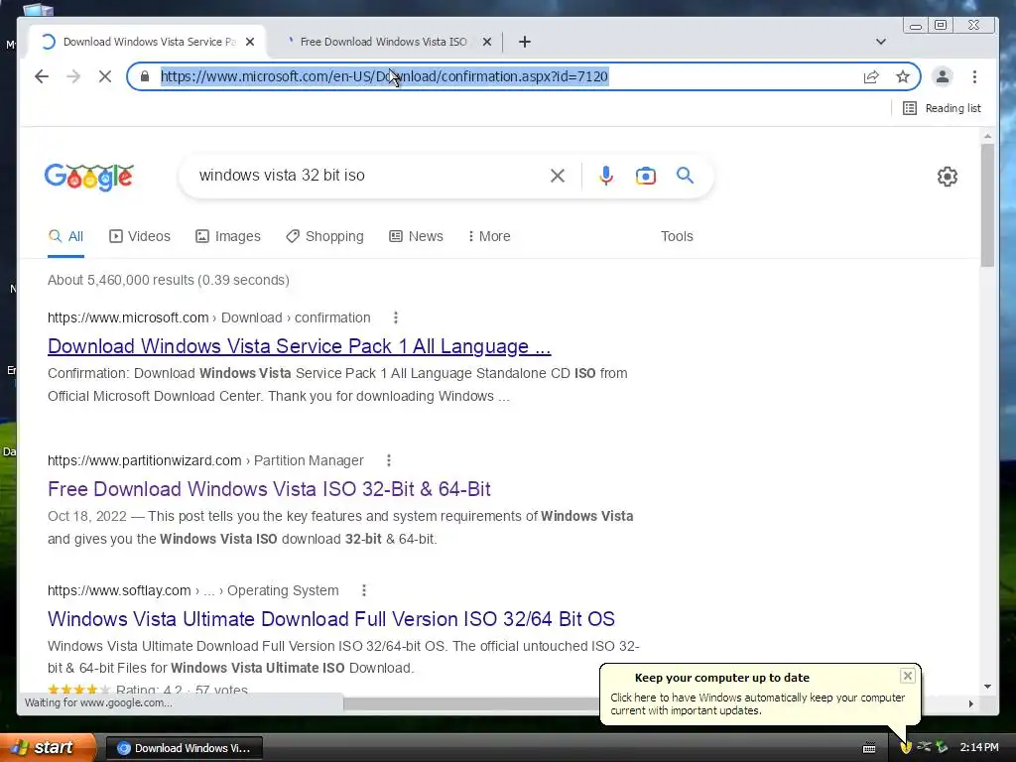
Task: Expand the tab search chevron
Action: pos(881,42)
